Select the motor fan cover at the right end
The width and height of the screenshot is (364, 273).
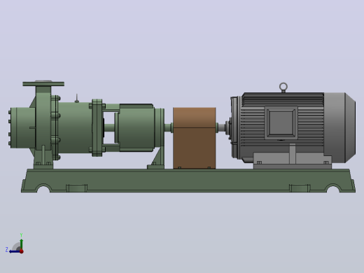(x=339, y=127)
